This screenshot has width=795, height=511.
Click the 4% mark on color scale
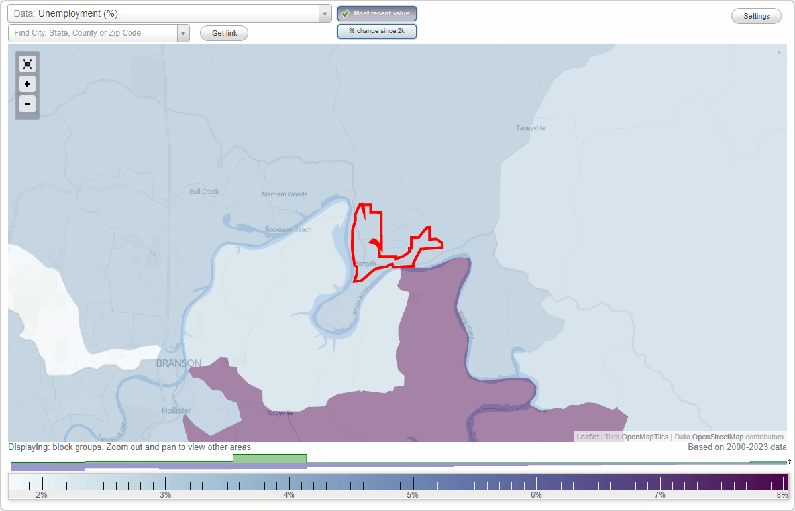coord(290,494)
